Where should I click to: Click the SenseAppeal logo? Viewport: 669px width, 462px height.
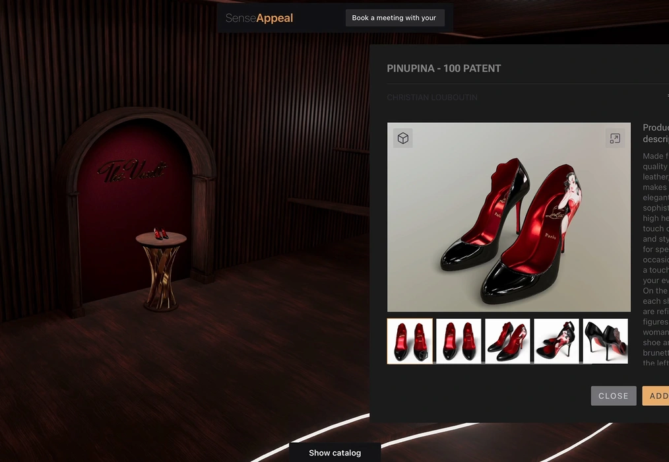(x=259, y=18)
